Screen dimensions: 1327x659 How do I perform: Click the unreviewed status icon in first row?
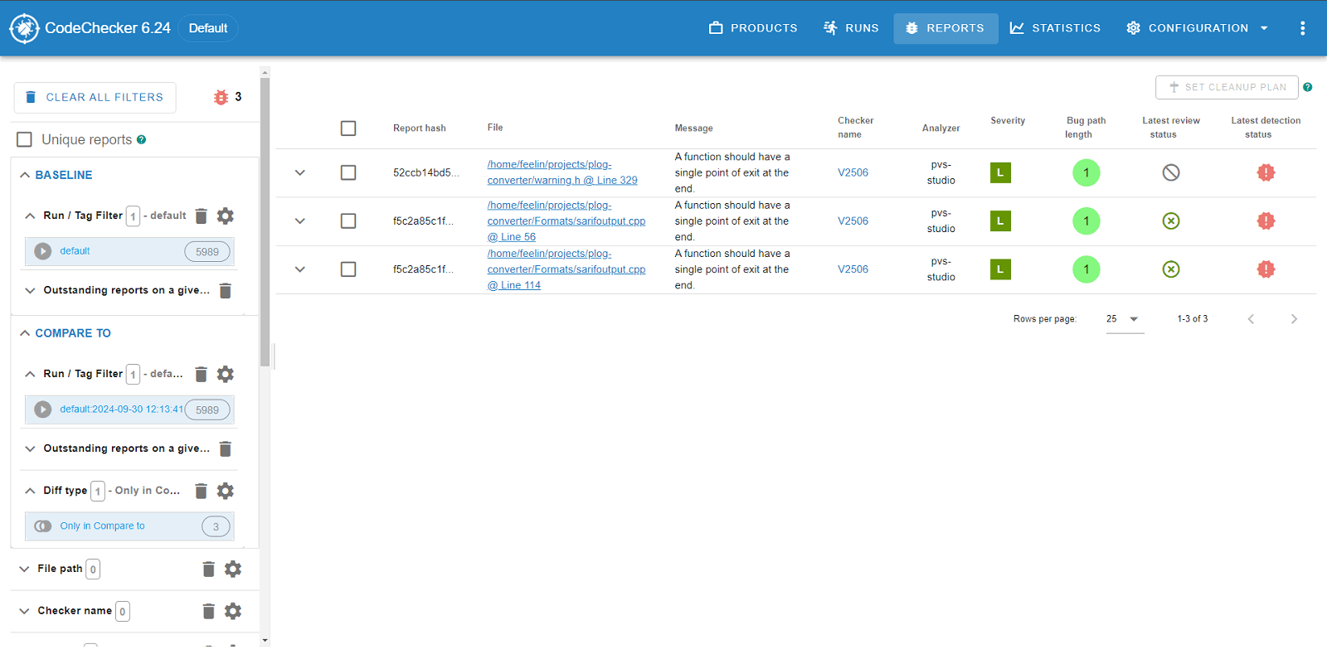click(1170, 172)
